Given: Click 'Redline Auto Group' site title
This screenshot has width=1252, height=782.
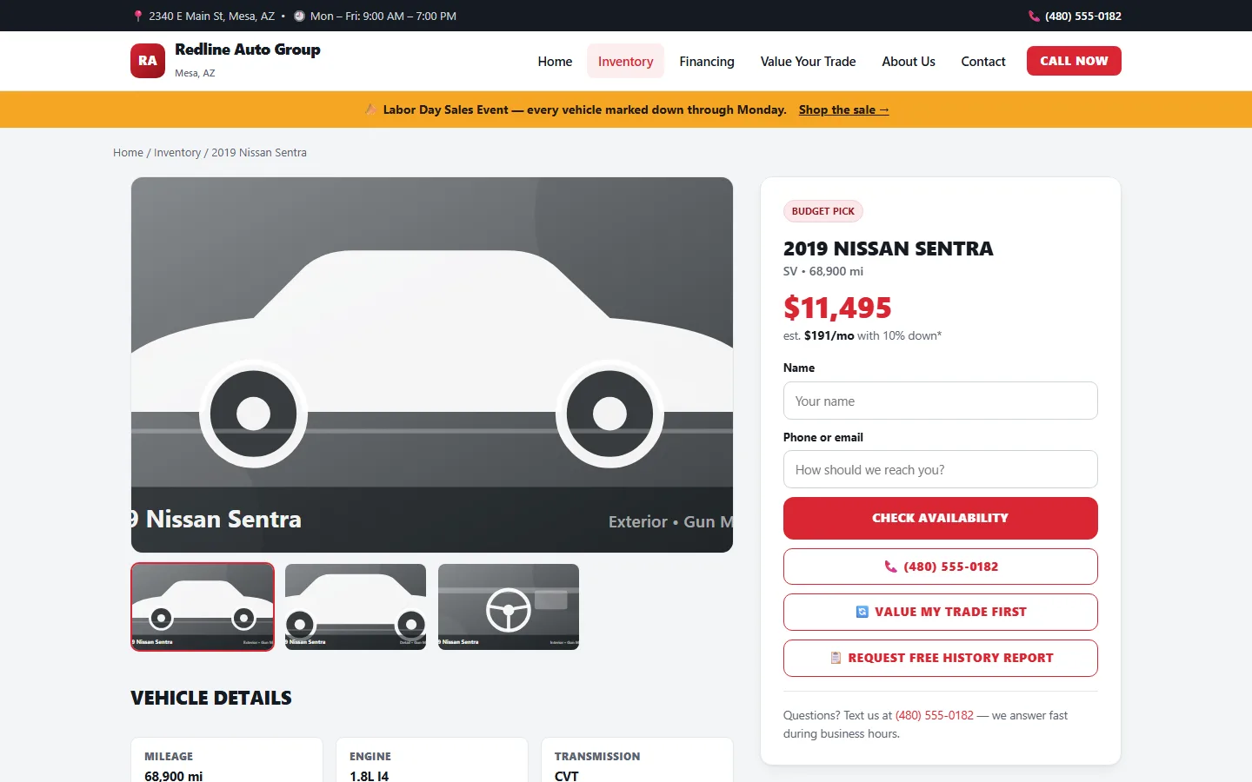Looking at the screenshot, I should pyautogui.click(x=248, y=50).
